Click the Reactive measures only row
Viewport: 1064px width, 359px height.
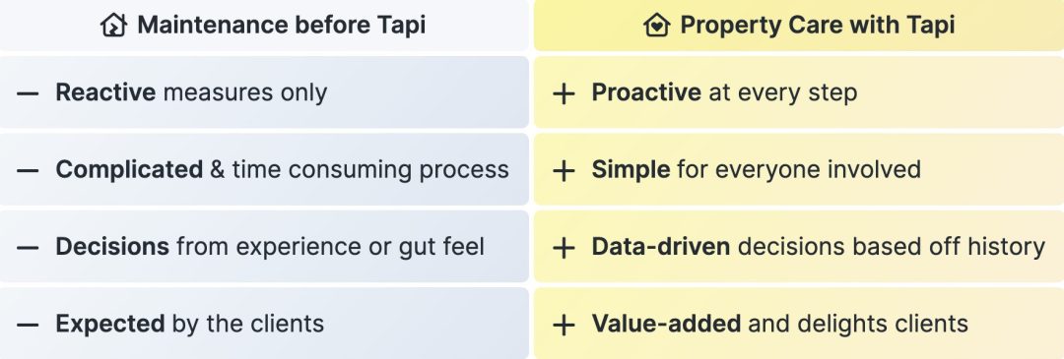pos(264,92)
